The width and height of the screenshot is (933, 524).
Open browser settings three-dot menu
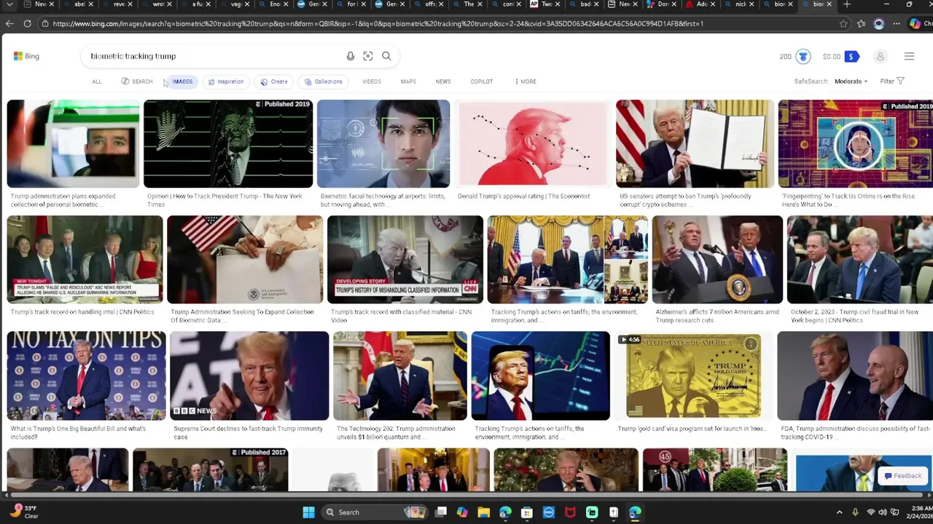point(897,23)
